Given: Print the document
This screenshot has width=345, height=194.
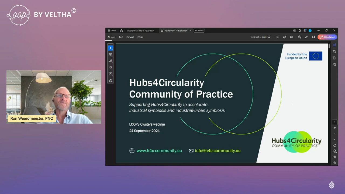Looking at the screenshot, I should tap(292, 37).
